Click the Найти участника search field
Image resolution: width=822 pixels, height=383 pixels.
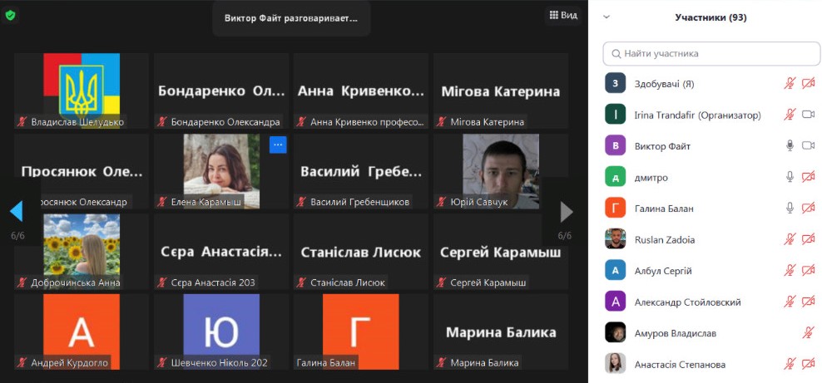pos(711,53)
